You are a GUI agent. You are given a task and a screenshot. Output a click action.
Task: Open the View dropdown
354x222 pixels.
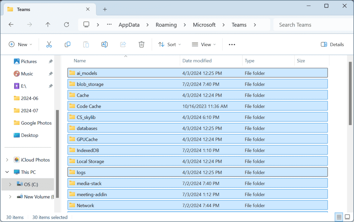pos(204,44)
